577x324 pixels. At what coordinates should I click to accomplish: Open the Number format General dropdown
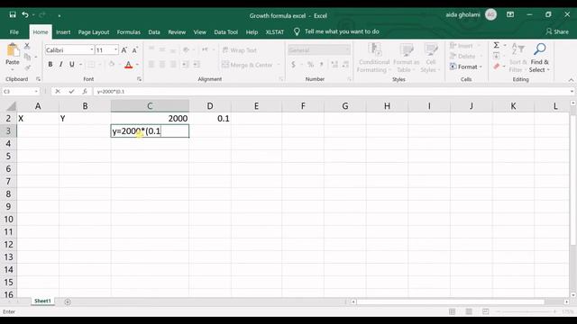[347, 50]
